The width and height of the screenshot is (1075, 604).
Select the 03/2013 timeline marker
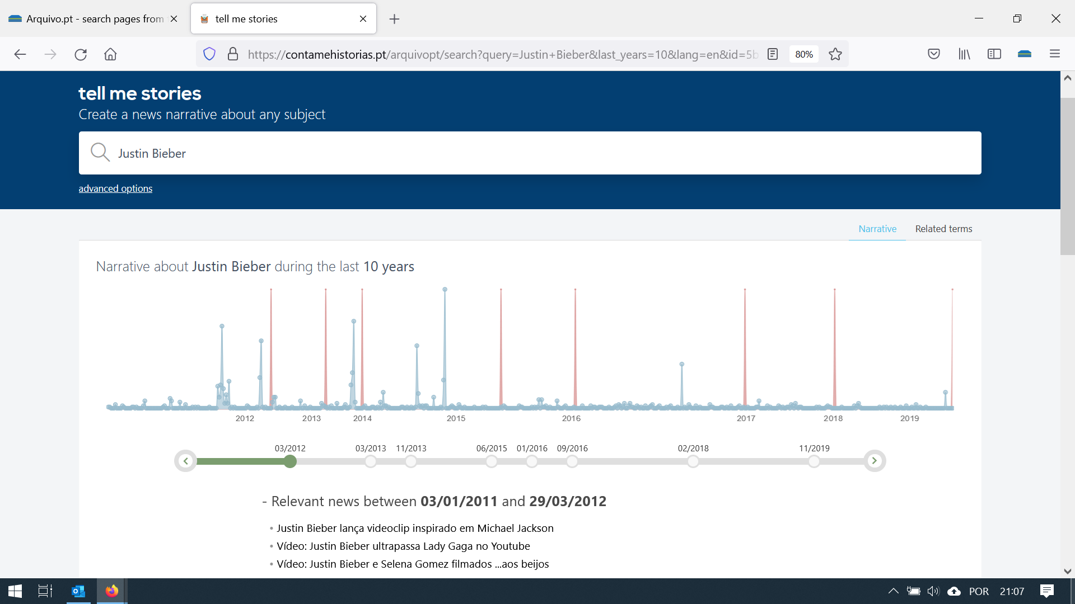[x=371, y=461]
